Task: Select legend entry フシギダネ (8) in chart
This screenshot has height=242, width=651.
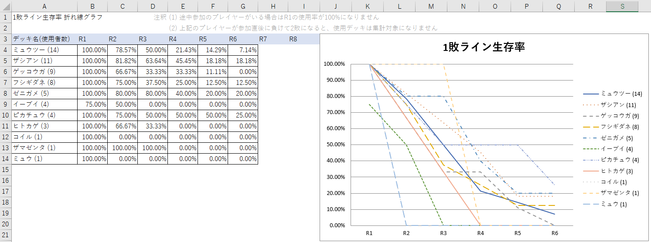Action: pos(610,127)
